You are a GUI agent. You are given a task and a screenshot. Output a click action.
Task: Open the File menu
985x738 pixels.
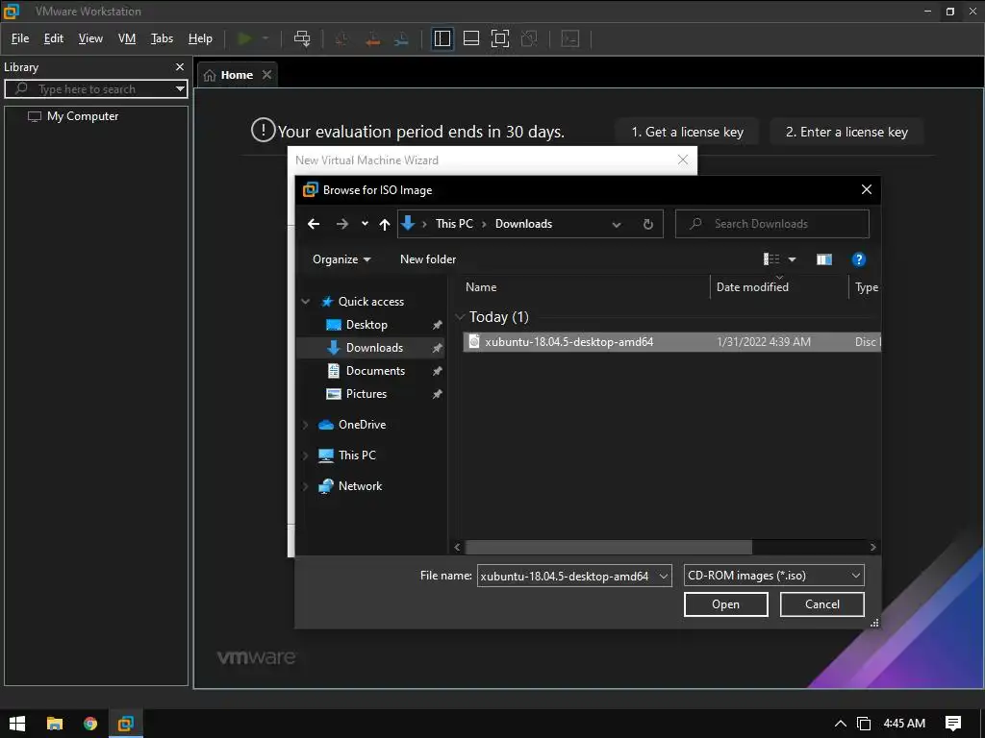[20, 38]
